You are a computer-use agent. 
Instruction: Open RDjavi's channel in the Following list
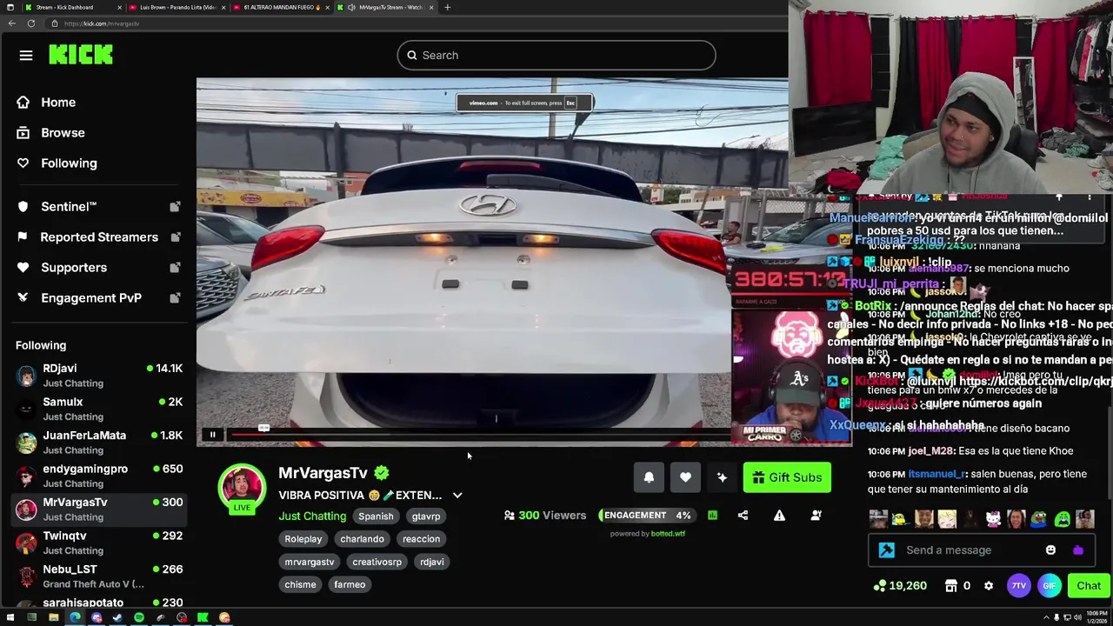tap(98, 376)
